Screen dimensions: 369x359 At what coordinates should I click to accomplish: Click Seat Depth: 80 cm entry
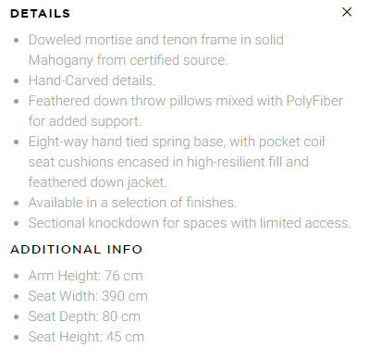coord(84,316)
